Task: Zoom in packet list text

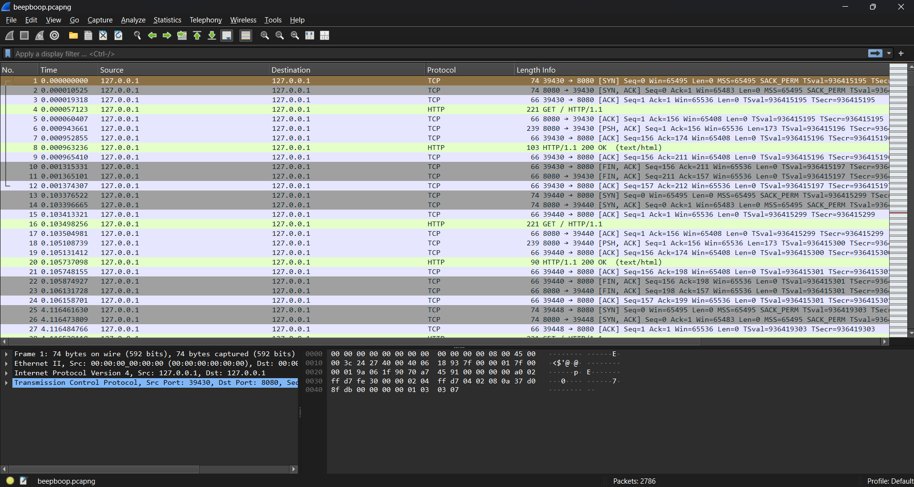Action: (264, 35)
